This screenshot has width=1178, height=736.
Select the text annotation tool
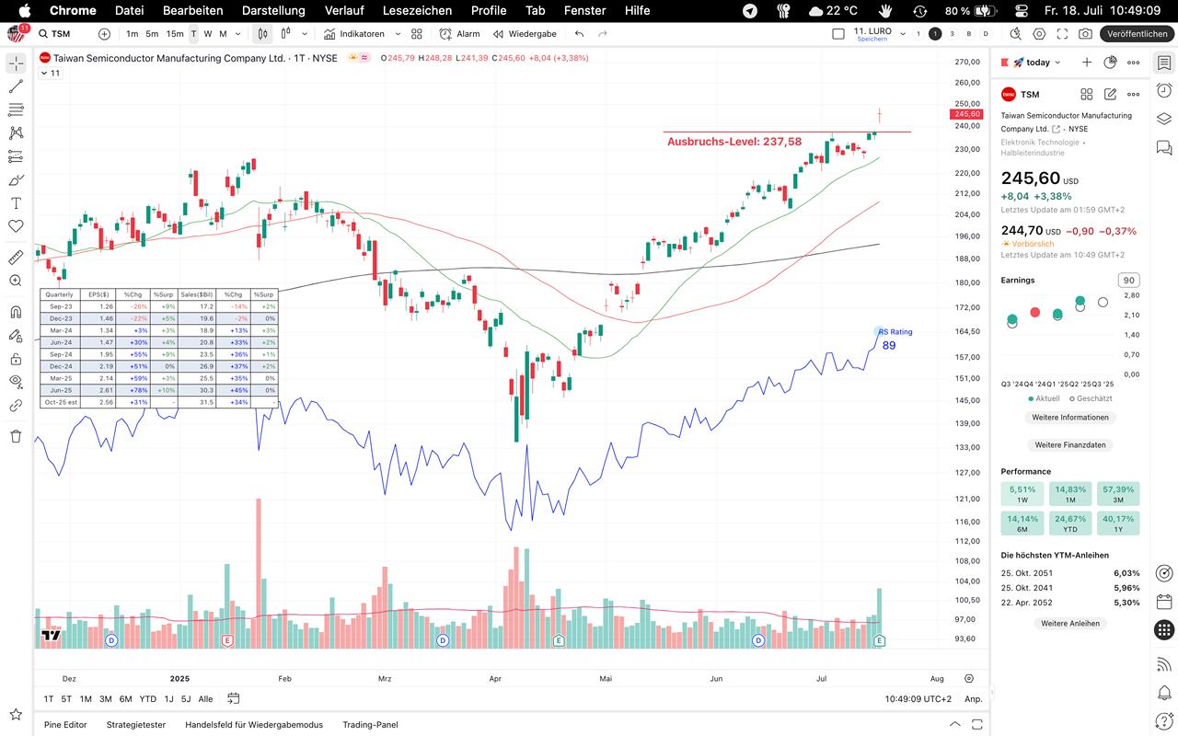[x=16, y=203]
